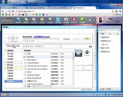Collapse the strangers [0/0] group
The width and height of the screenshot is (123, 97).
tap(104, 48)
